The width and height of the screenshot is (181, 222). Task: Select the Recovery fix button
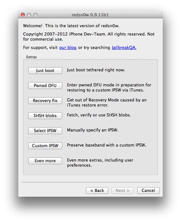pyautogui.click(x=45, y=101)
